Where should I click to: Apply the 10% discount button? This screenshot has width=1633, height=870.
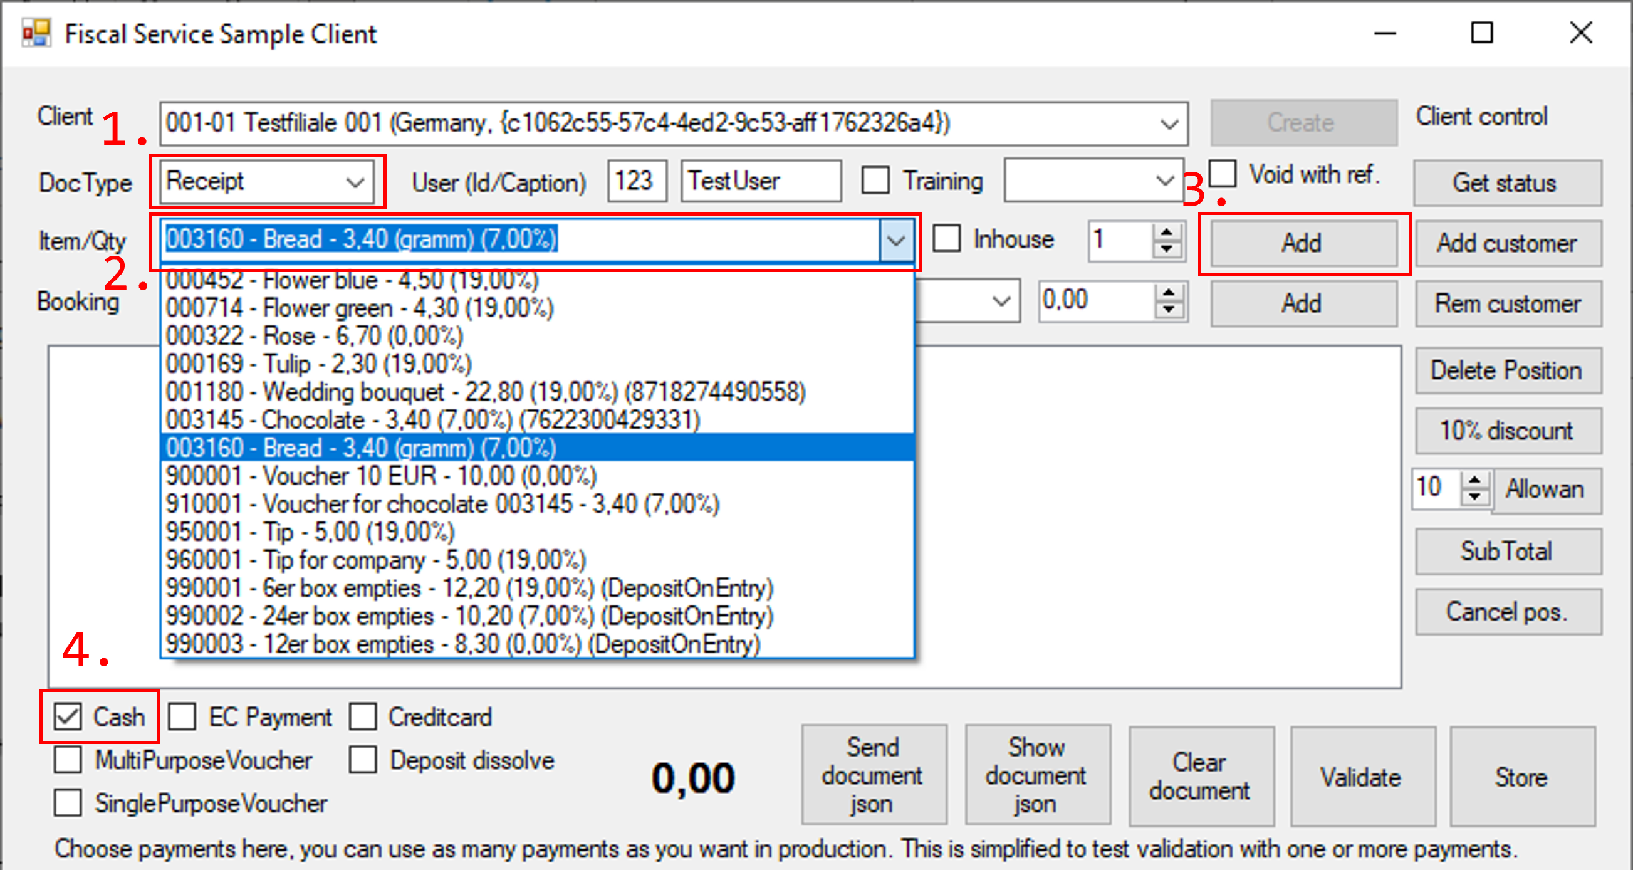point(1508,431)
